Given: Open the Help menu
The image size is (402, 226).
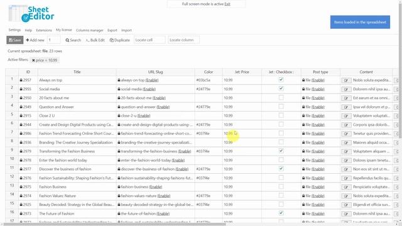Looking at the screenshot, I should click(28, 30).
